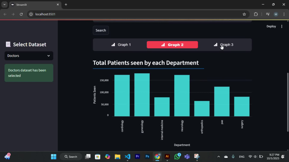
Task: Bookmark this page with the star icon
Action: 244,14
